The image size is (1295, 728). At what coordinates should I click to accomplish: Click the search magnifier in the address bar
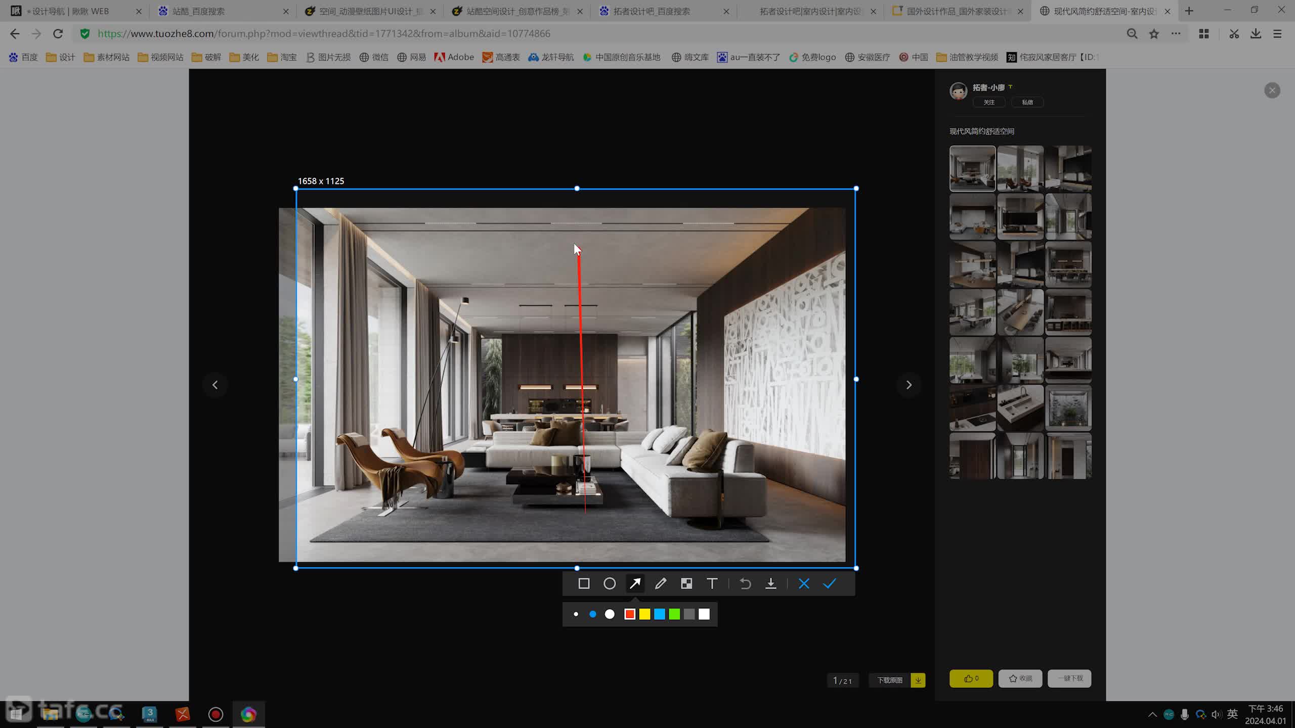(1132, 34)
